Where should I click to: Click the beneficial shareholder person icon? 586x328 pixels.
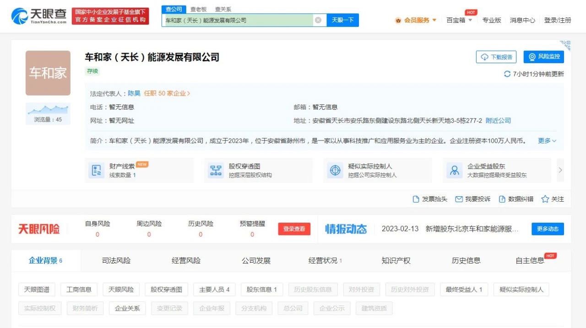[x=455, y=171]
